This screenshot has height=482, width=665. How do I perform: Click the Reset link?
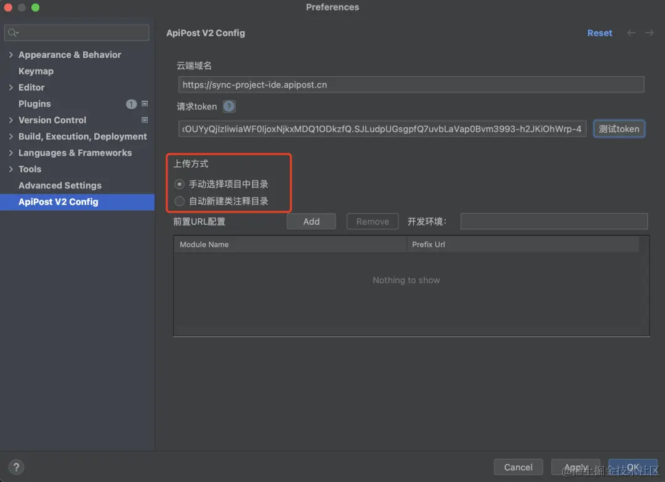[x=599, y=33]
